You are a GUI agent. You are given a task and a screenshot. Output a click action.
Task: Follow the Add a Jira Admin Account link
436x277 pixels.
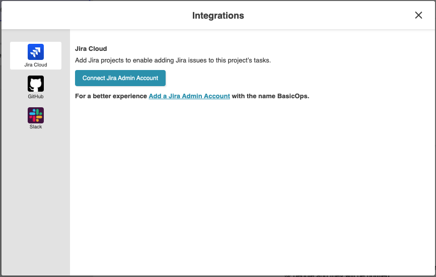[x=189, y=96]
